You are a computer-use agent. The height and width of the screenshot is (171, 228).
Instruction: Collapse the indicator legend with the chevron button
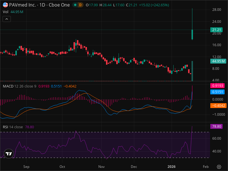tap(7, 19)
